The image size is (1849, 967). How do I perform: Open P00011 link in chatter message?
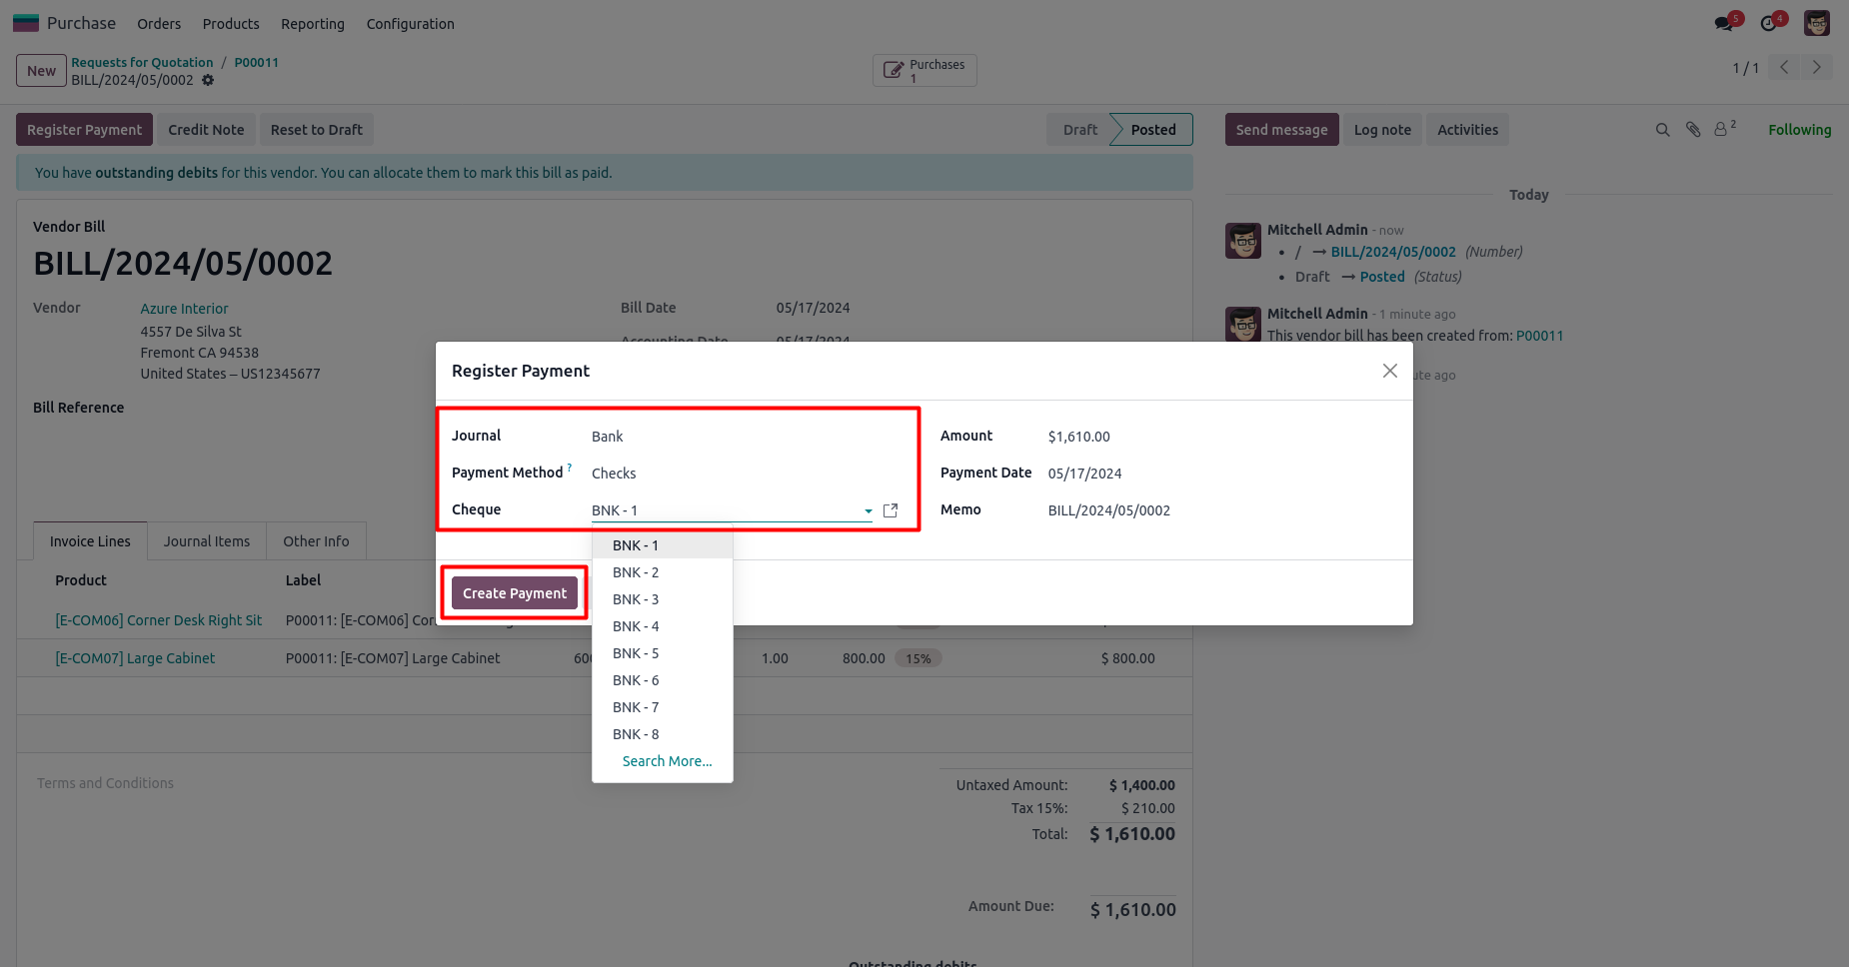(1539, 336)
